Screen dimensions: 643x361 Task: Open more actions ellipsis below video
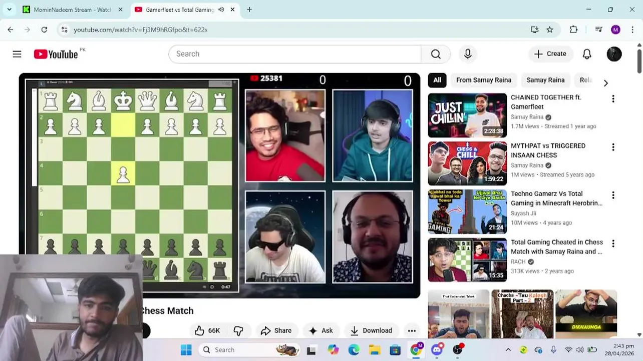[x=412, y=330]
